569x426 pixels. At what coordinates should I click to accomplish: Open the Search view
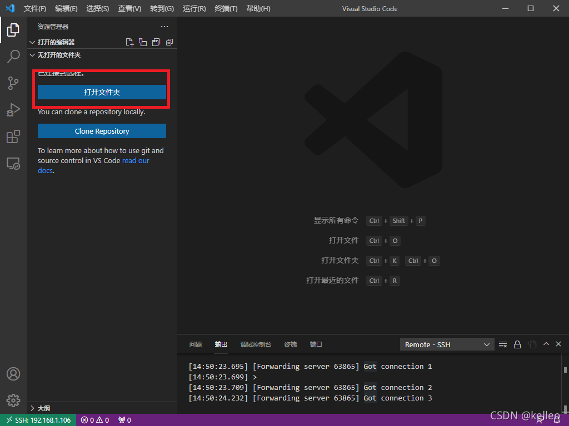click(13, 57)
